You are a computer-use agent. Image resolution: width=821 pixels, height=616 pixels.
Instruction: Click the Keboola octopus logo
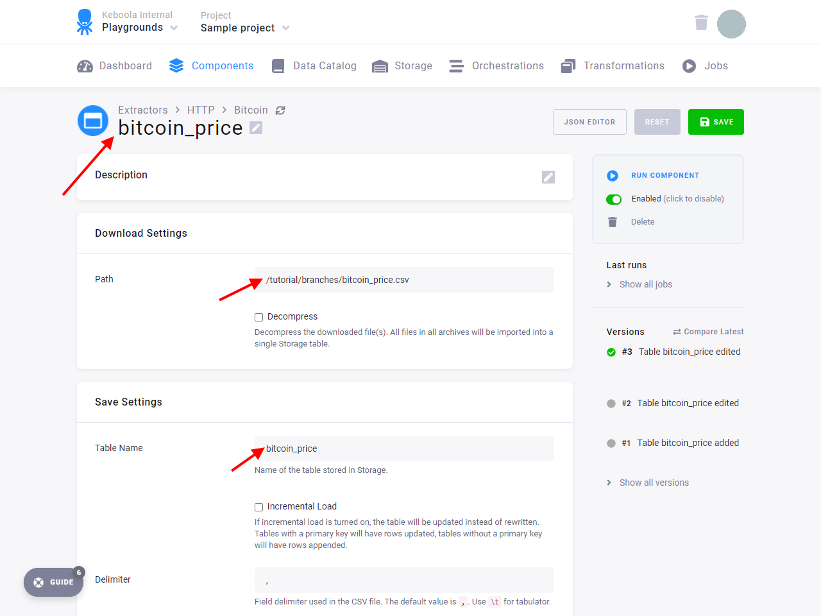[x=85, y=22]
